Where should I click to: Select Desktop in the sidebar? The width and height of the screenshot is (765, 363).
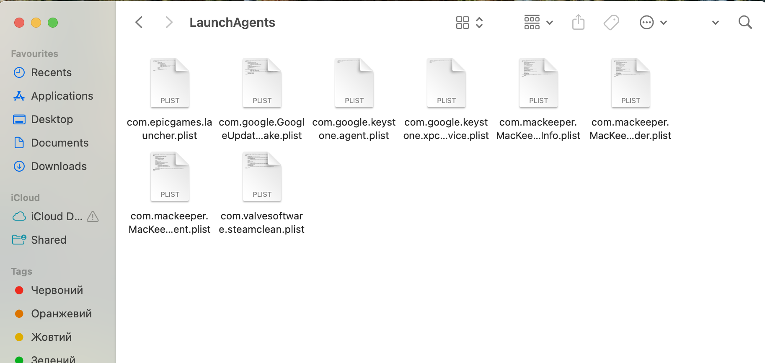click(x=43, y=119)
